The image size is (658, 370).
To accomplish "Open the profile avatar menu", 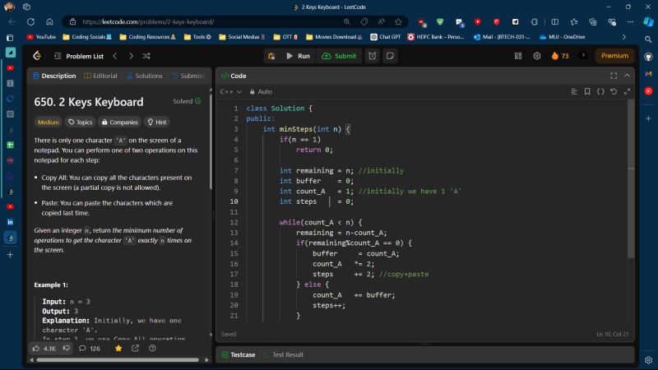I will [583, 56].
